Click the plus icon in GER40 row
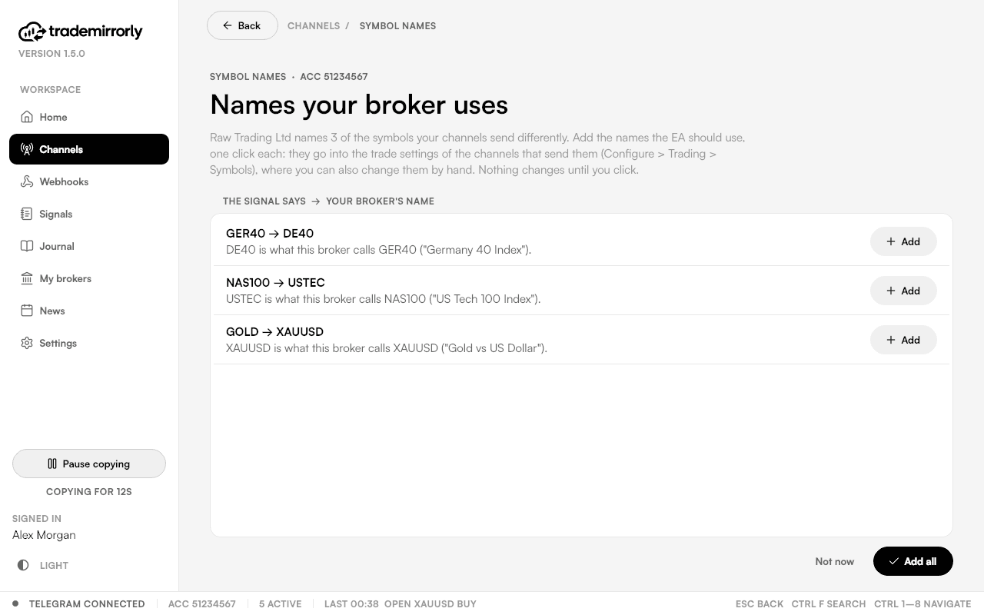Image resolution: width=984 pixels, height=615 pixels. (891, 241)
